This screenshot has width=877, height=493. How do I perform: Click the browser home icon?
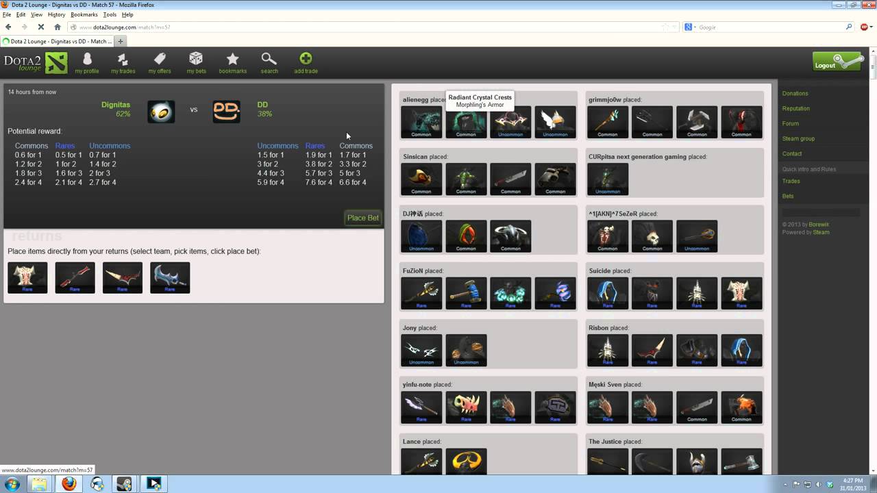pos(58,27)
